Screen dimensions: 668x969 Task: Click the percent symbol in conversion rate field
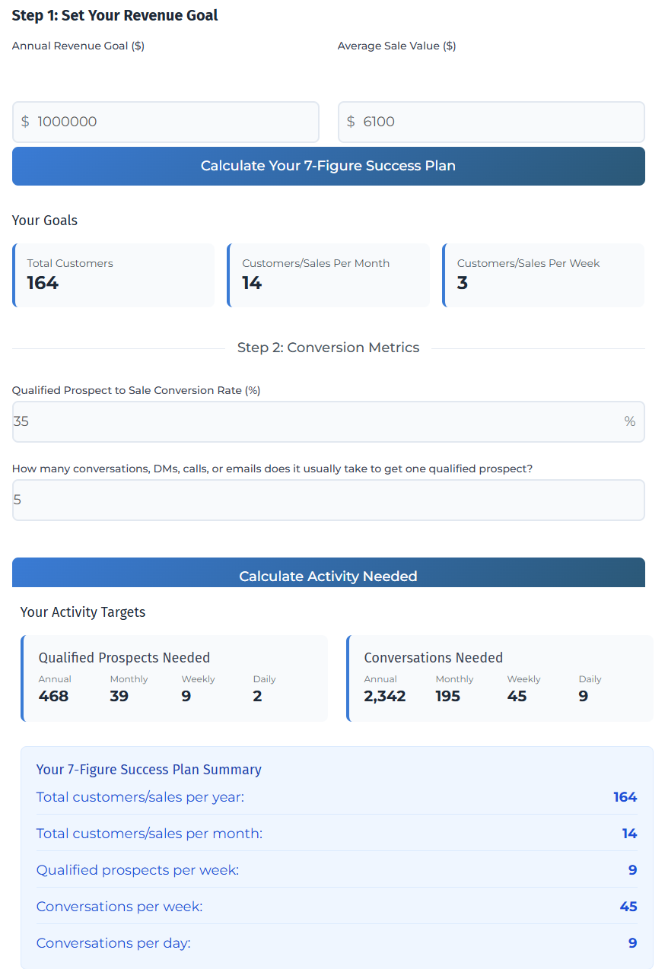(629, 421)
